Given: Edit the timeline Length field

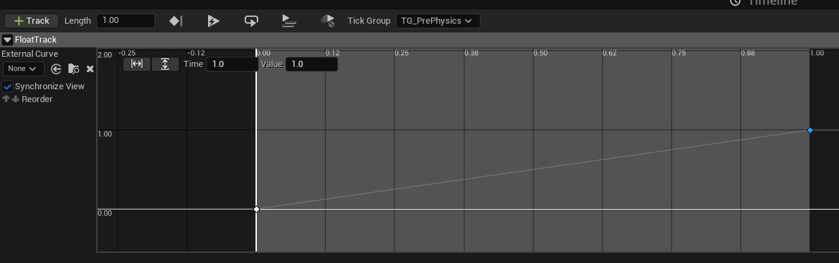Looking at the screenshot, I should (x=125, y=21).
